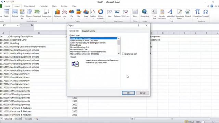Open the Review ribbon tab
The image size is (219, 123).
coord(64,6)
